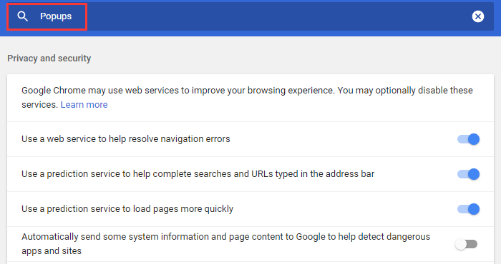This screenshot has width=501, height=264.
Task: Disable prediction service for searches and URLs
Action: click(468, 174)
